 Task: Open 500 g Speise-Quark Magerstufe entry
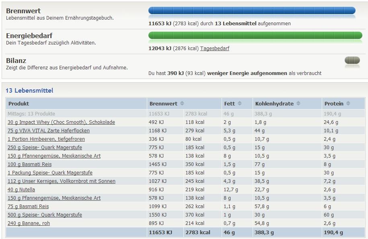coord(45,215)
